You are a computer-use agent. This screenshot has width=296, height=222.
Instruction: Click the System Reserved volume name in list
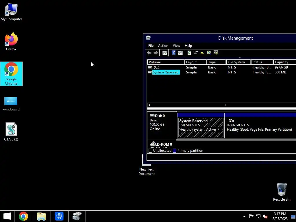166,72
